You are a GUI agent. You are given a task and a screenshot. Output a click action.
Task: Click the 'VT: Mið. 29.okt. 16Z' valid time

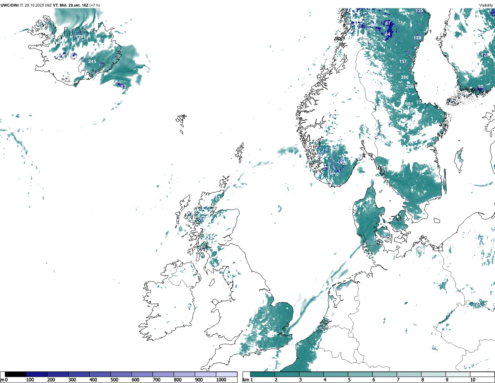click(71, 5)
